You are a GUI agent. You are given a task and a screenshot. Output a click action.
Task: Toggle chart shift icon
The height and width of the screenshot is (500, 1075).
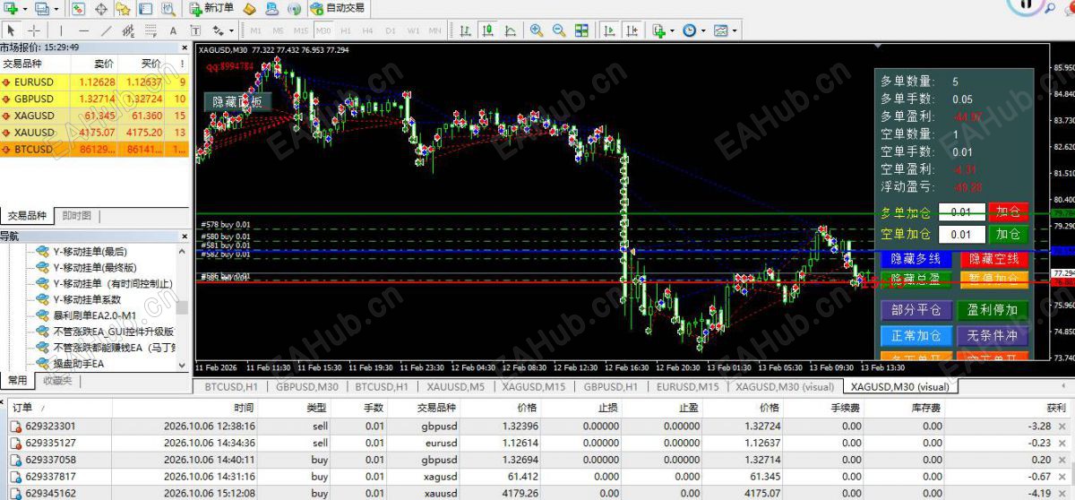pos(632,30)
